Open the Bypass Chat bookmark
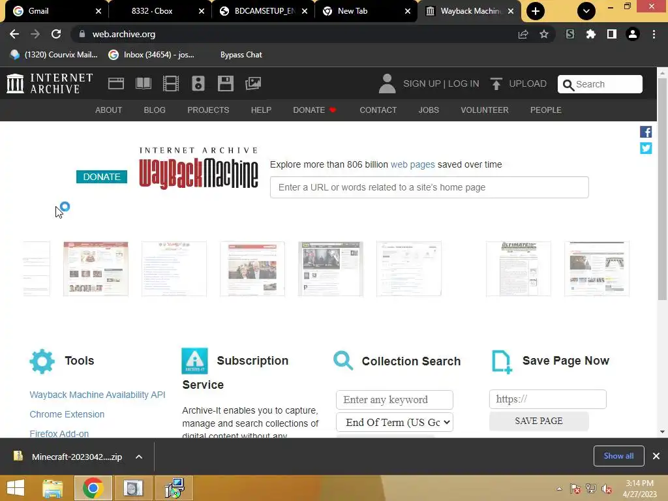 click(x=241, y=55)
